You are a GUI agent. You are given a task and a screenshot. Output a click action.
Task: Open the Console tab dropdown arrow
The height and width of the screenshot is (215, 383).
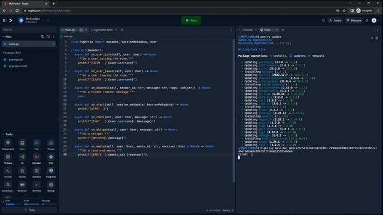point(256,30)
